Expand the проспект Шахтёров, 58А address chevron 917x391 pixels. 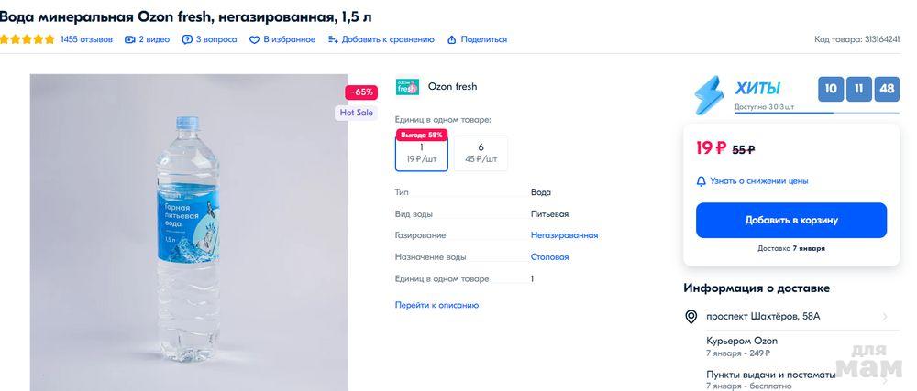point(885,317)
